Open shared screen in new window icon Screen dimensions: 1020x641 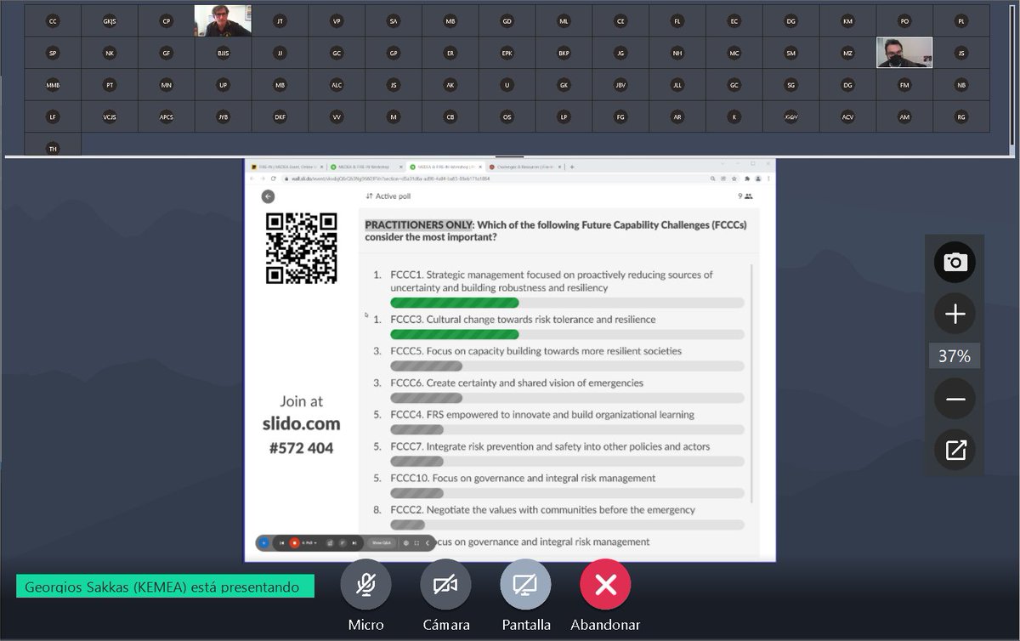[x=954, y=450]
